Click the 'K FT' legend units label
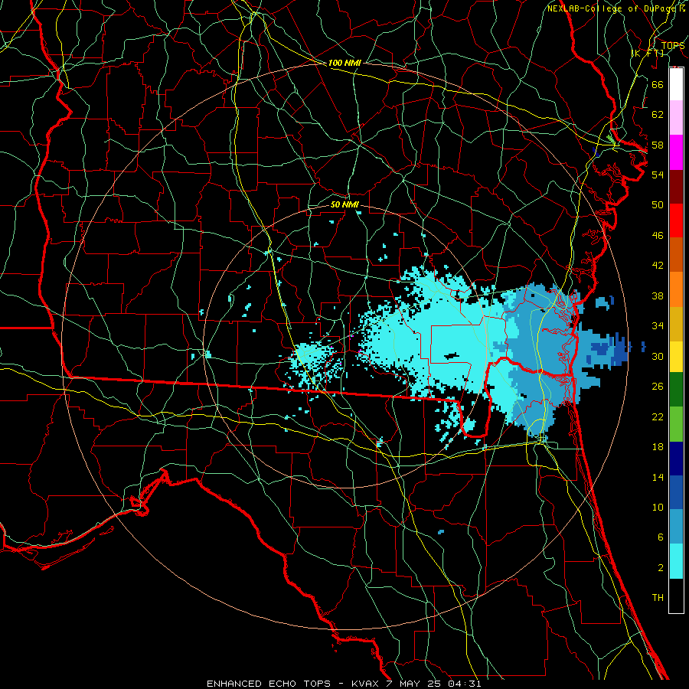Screen dimensions: 689x689 click(x=647, y=53)
